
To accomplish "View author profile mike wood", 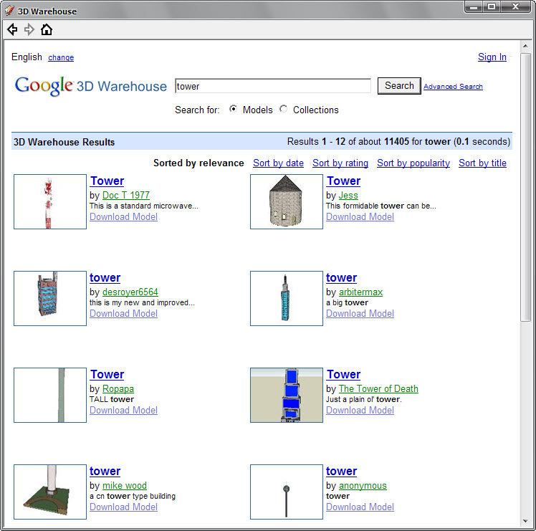I will 125,486.
